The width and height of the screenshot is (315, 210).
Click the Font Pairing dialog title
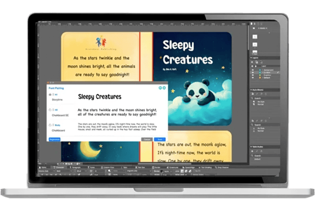[56, 88]
